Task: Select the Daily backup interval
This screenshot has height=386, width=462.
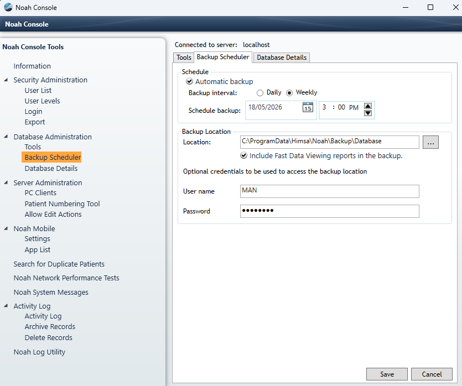Action: [x=260, y=93]
